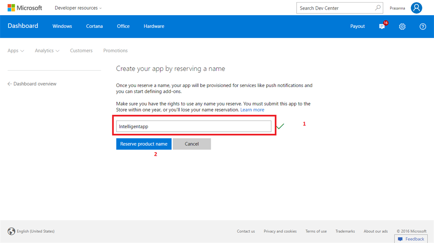Viewport: 434px width, 243px height.
Task: Open the Hardware section
Action: [x=154, y=26]
